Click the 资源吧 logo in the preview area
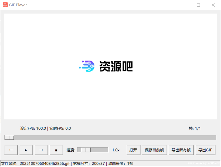The image size is (221, 167). point(106,66)
